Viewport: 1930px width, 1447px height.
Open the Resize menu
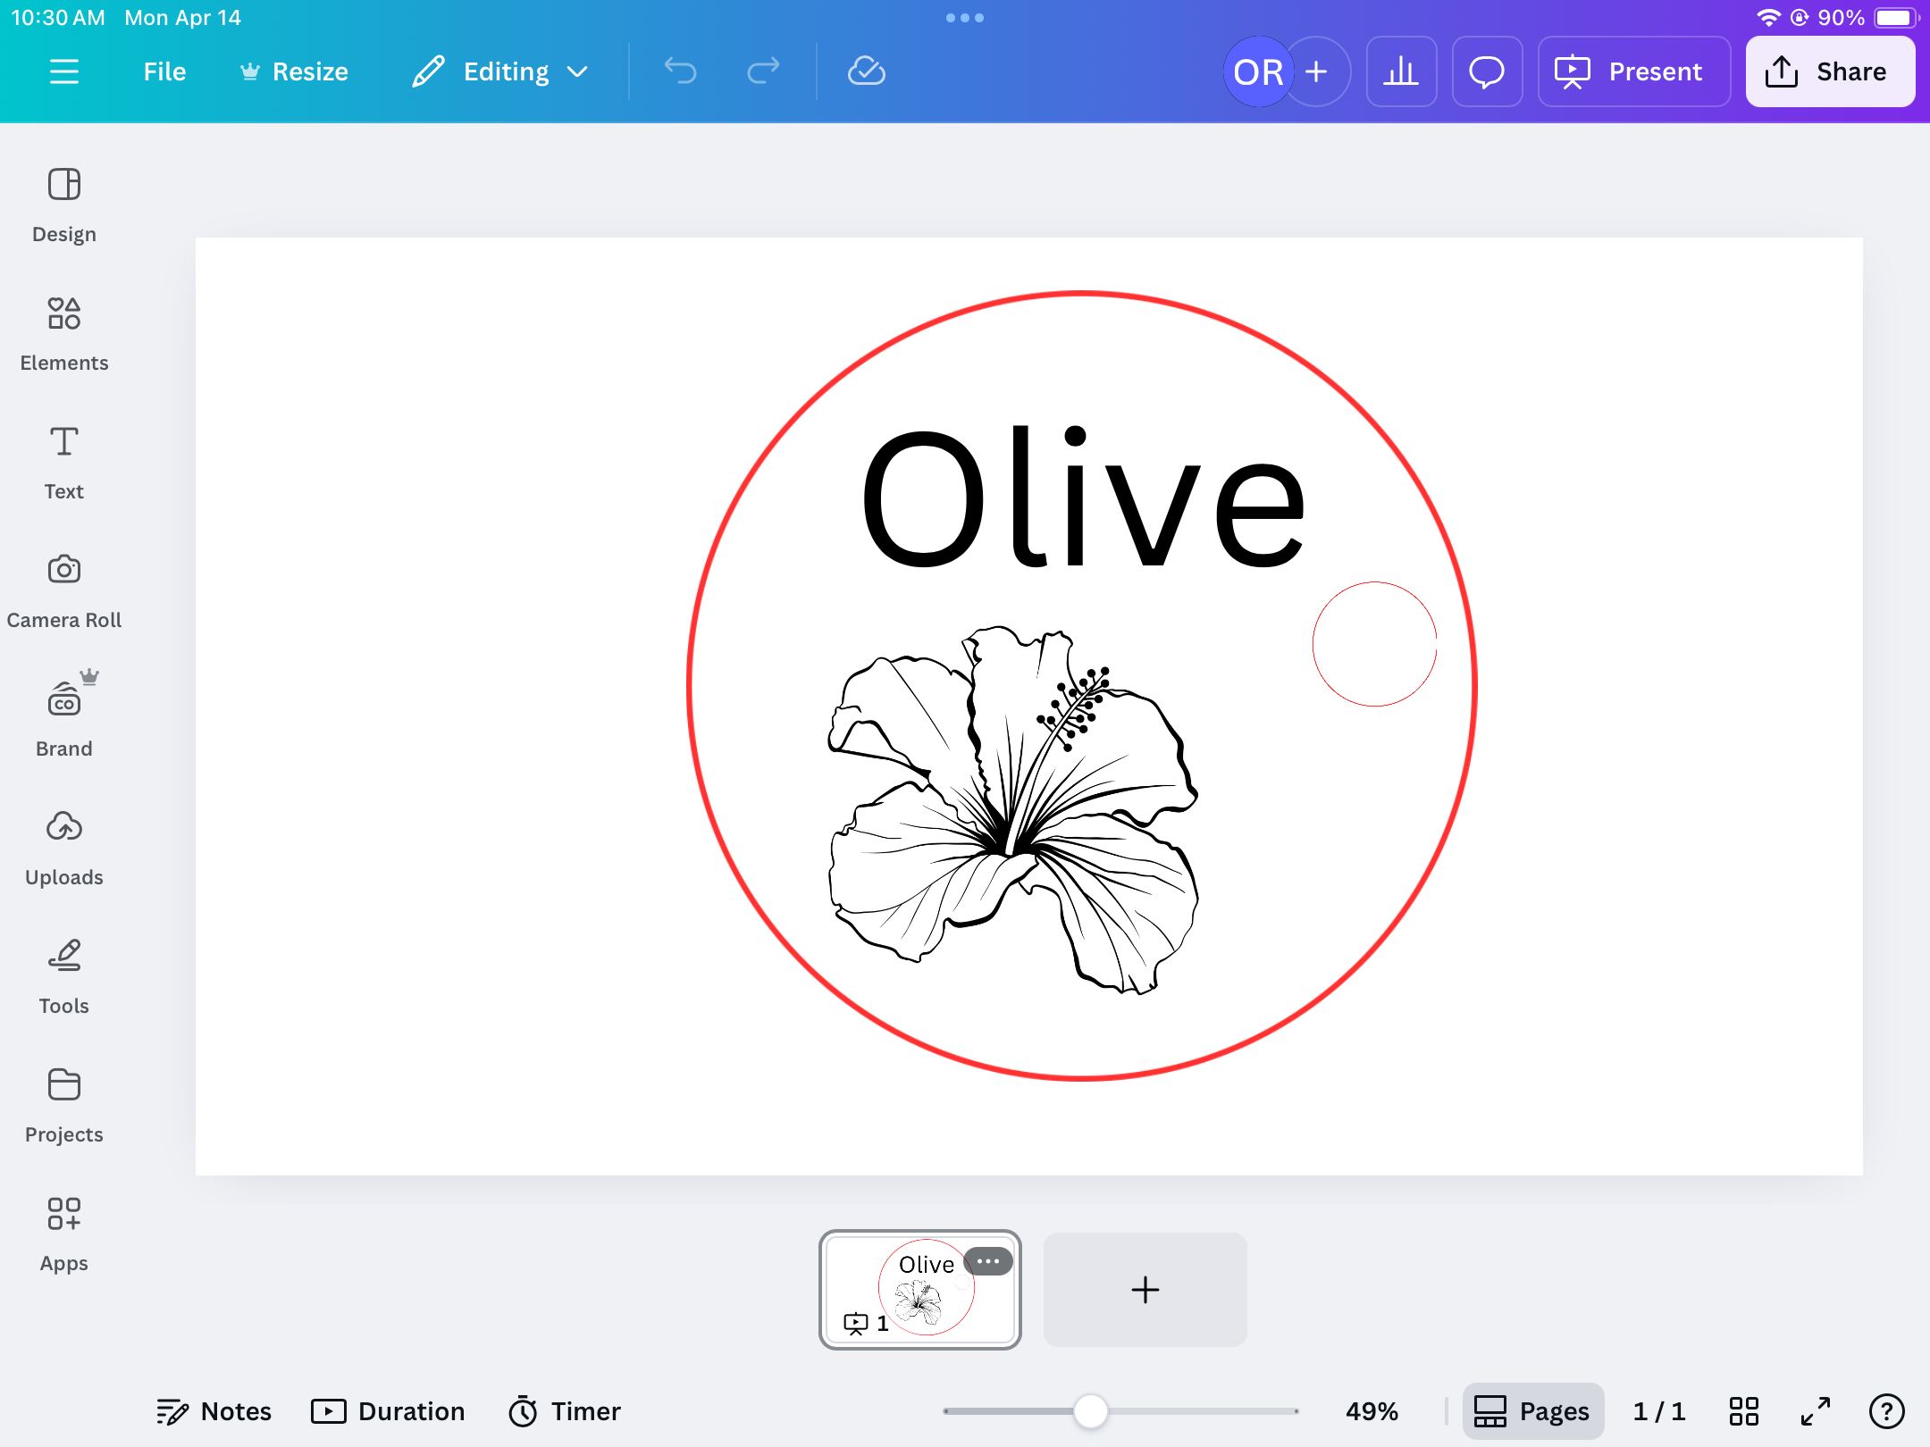(x=294, y=71)
